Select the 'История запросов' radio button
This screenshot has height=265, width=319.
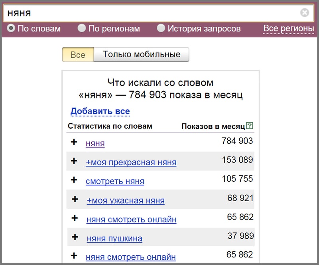(161, 28)
